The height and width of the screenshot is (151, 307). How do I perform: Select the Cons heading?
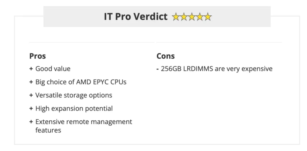coord(166,56)
